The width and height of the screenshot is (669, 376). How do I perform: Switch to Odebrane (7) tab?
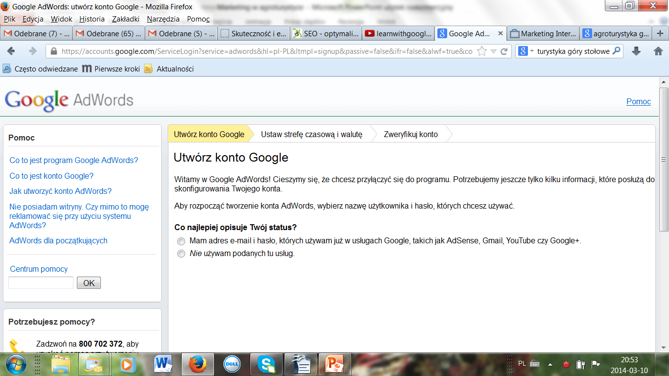tap(37, 33)
